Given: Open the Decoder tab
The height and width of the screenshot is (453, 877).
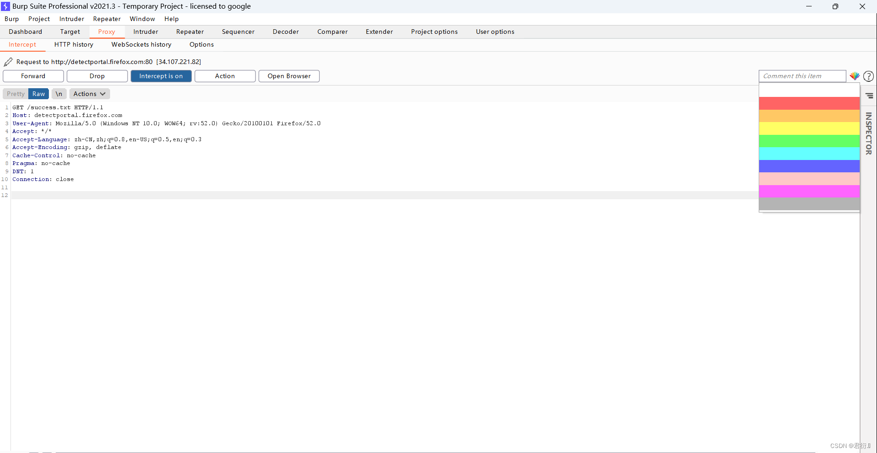Looking at the screenshot, I should pos(285,32).
